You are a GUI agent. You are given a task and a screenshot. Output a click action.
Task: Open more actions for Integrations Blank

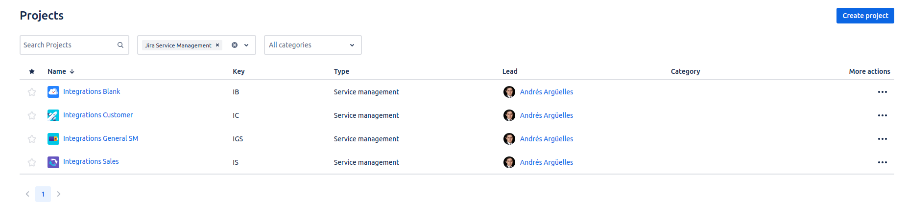click(882, 92)
